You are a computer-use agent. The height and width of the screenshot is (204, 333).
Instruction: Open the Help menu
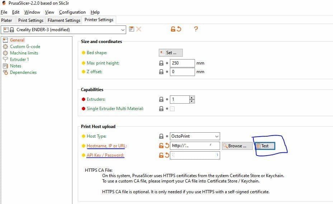coord(95,12)
